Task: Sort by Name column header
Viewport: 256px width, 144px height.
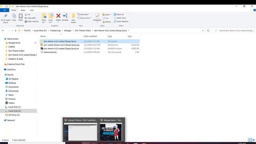Action: tap(43, 36)
